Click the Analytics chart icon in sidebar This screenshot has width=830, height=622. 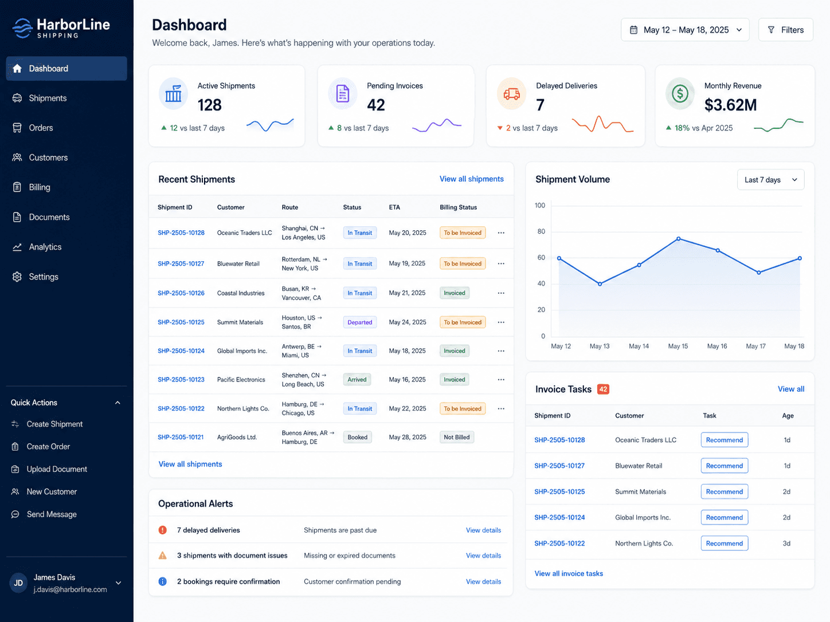[17, 247]
